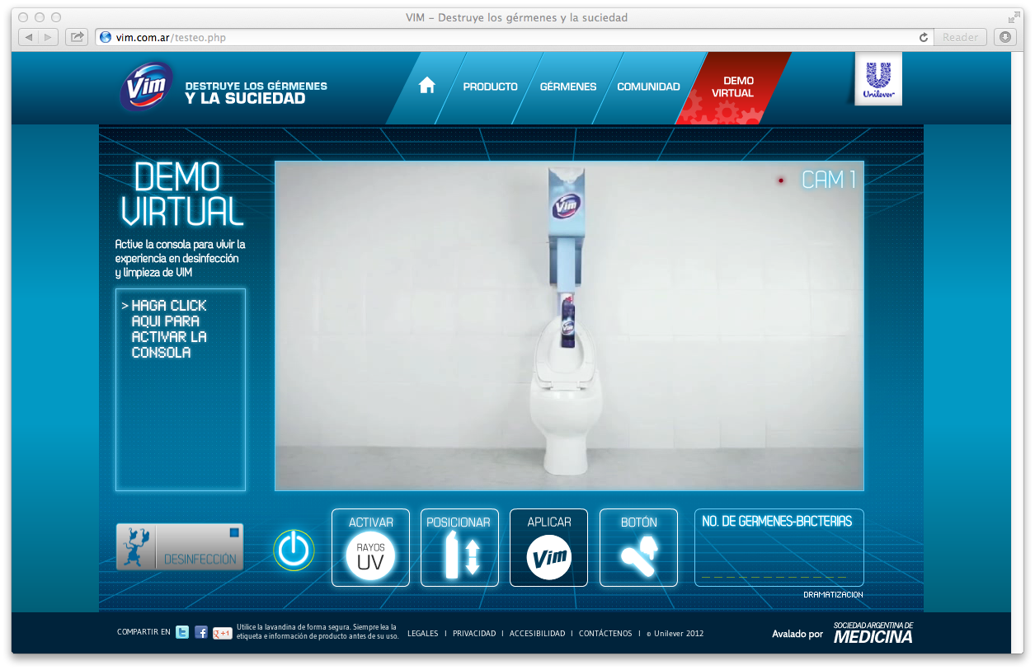Click the Vim logo in header
The height and width of the screenshot is (670, 1035).
(x=146, y=86)
